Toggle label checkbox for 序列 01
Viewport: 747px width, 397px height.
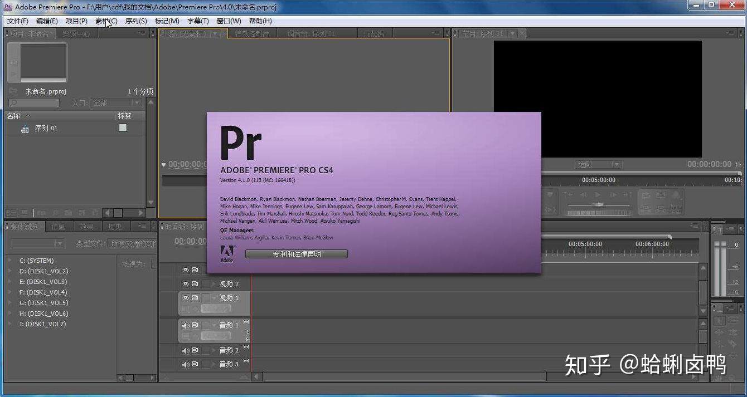123,128
